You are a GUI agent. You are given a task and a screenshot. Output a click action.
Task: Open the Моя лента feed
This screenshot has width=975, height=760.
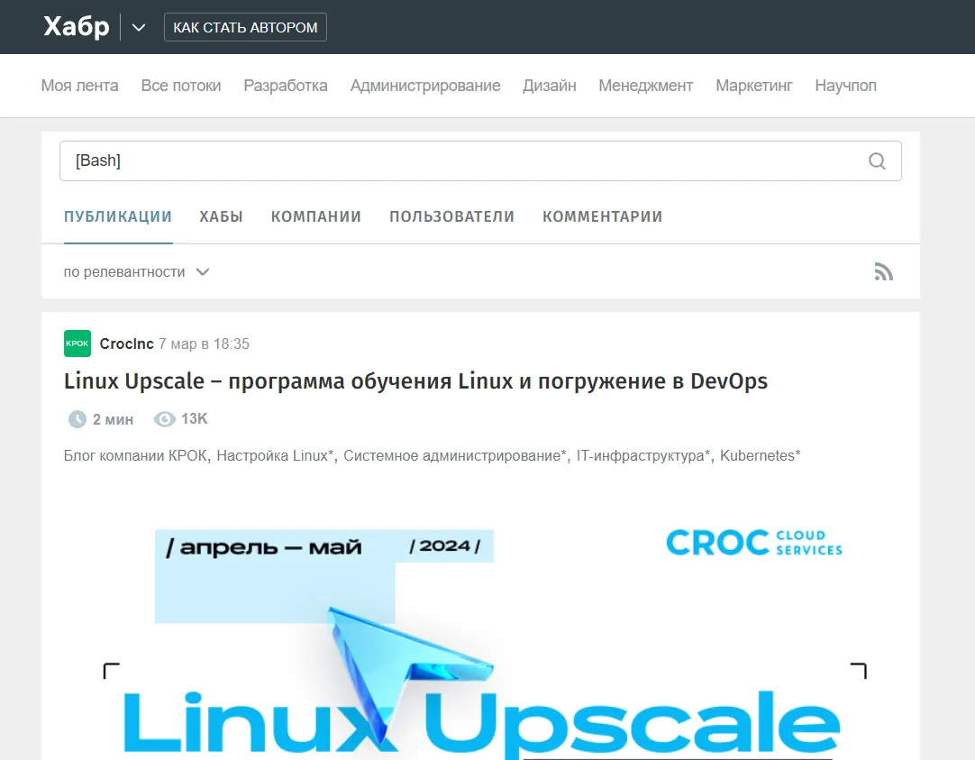click(80, 86)
